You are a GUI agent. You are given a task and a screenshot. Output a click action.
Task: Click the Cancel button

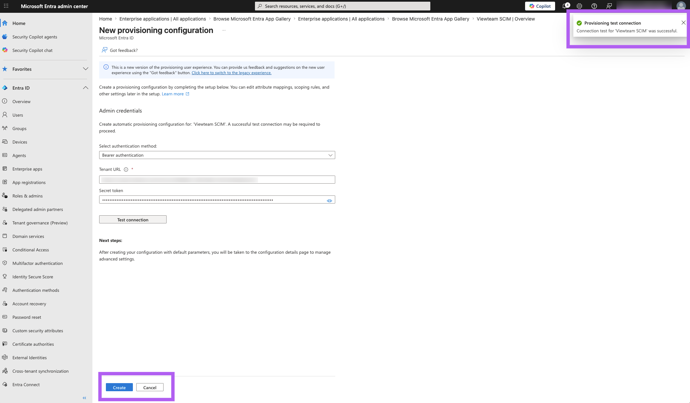tap(150, 387)
